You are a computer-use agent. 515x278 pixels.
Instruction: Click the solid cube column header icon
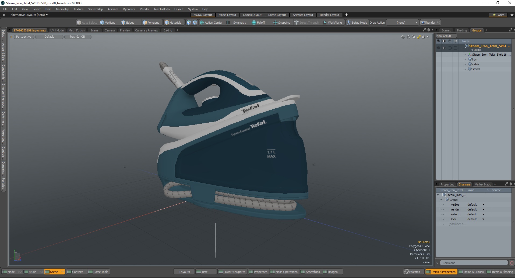(x=455, y=41)
